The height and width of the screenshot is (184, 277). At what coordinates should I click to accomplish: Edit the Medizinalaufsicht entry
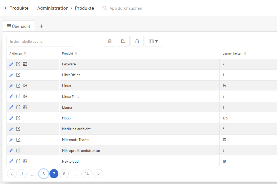[x=11, y=129]
